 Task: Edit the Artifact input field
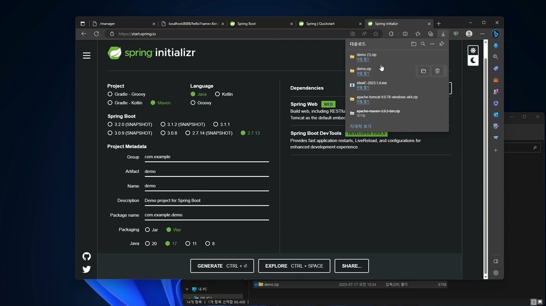point(206,172)
